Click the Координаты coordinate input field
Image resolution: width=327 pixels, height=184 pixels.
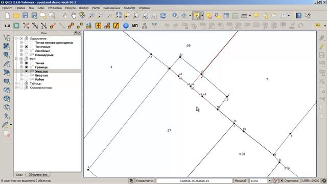click(x=194, y=181)
